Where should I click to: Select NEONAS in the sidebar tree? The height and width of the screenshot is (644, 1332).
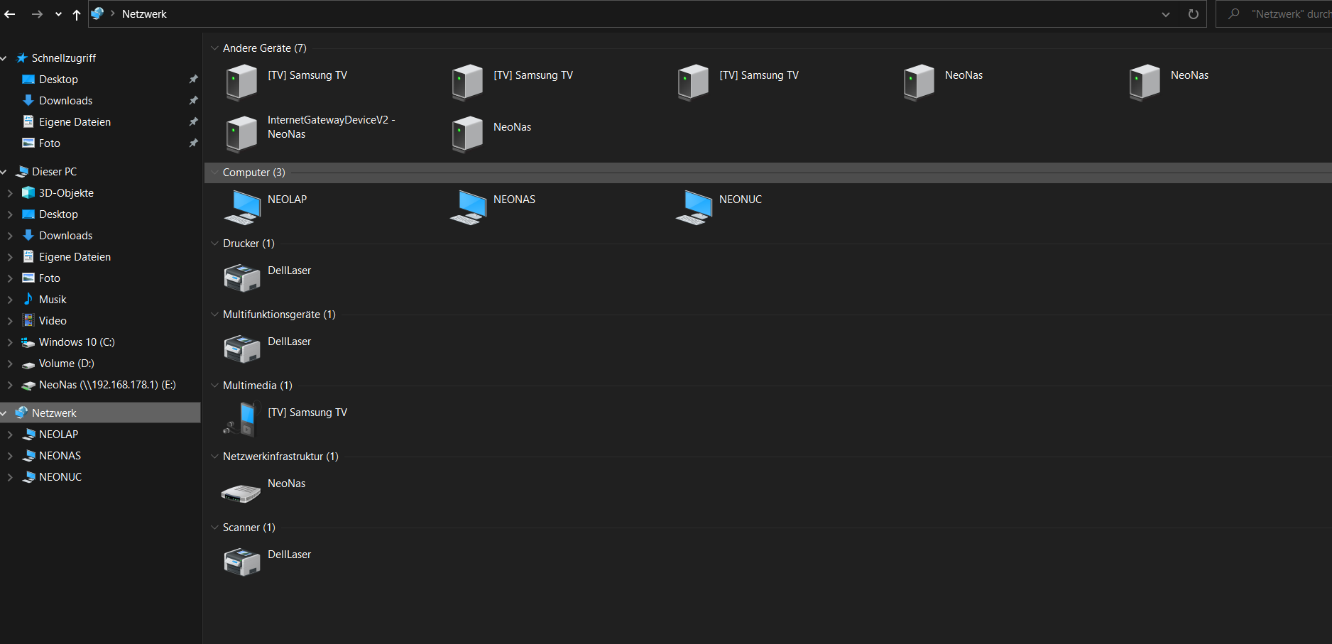[x=60, y=455]
